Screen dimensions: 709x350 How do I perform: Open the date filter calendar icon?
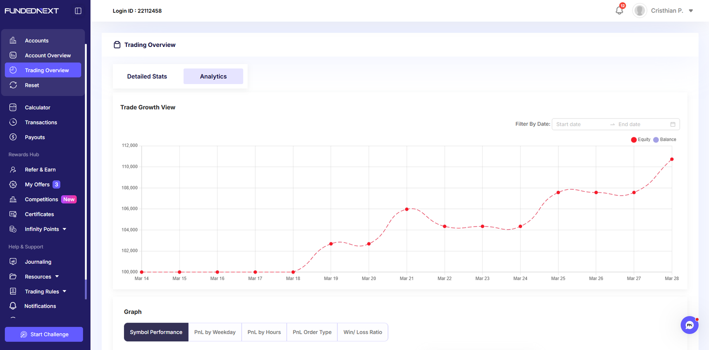click(x=673, y=124)
